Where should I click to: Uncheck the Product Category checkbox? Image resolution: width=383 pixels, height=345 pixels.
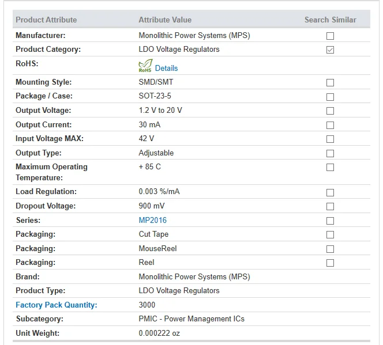[330, 50]
